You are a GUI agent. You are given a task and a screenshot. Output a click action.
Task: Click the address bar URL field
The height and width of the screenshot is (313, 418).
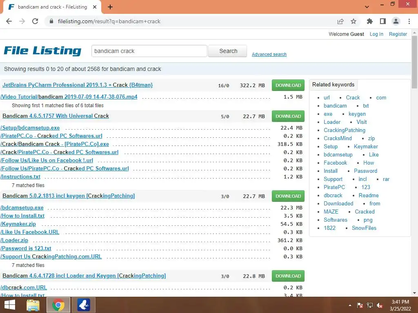[x=192, y=21]
